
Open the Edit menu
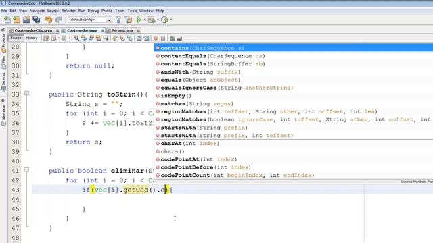pyautogui.click(x=13, y=11)
